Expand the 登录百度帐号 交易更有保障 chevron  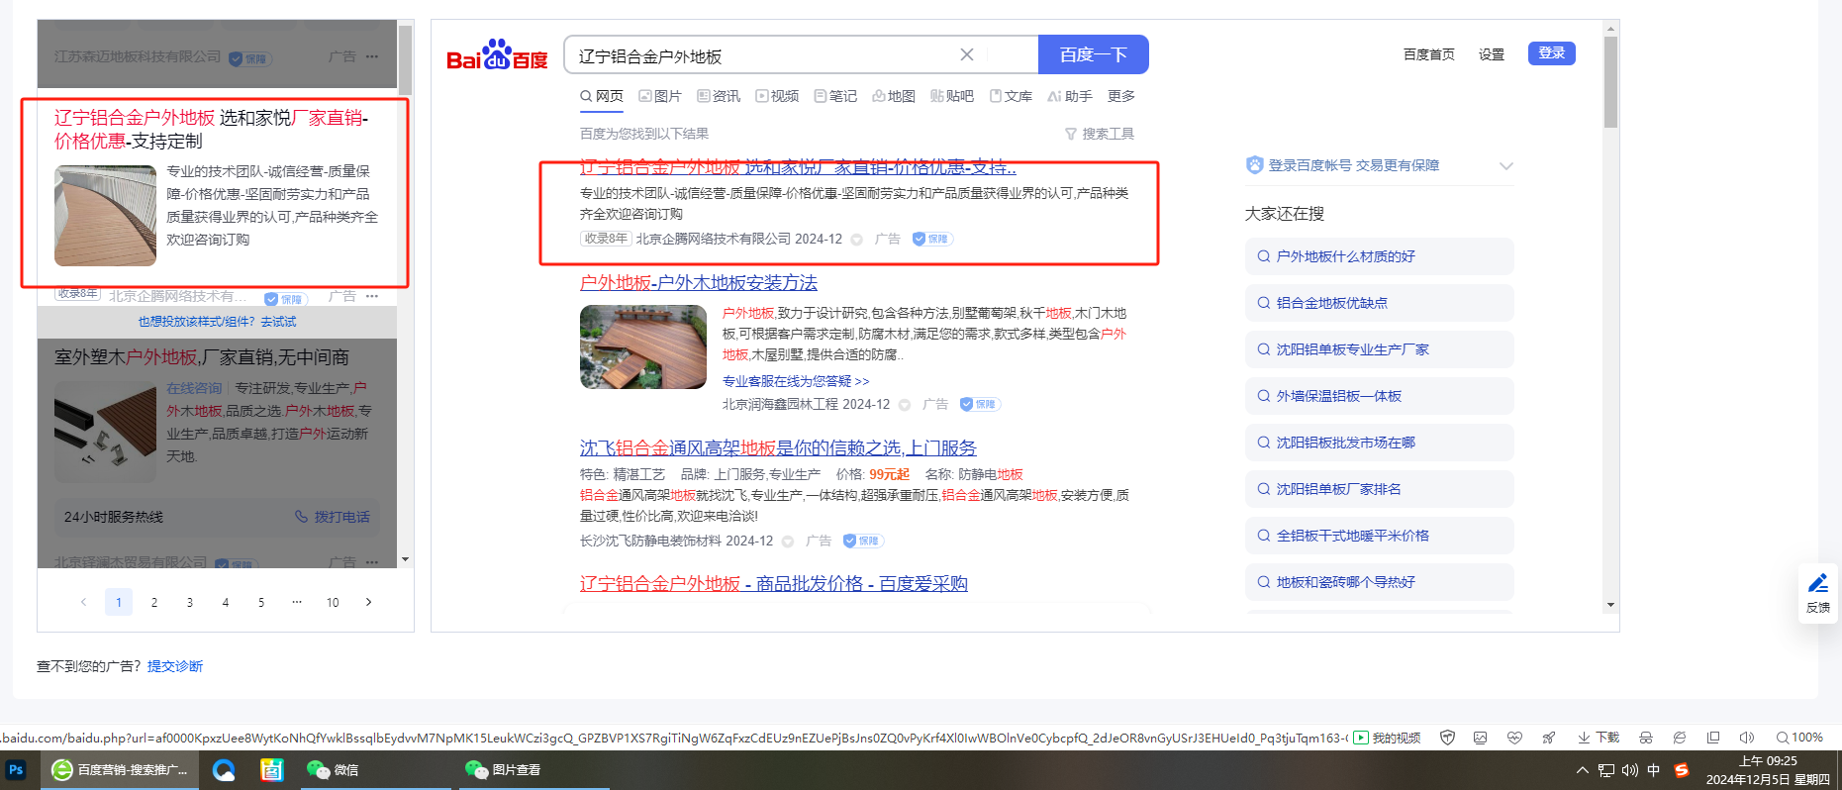1505,165
